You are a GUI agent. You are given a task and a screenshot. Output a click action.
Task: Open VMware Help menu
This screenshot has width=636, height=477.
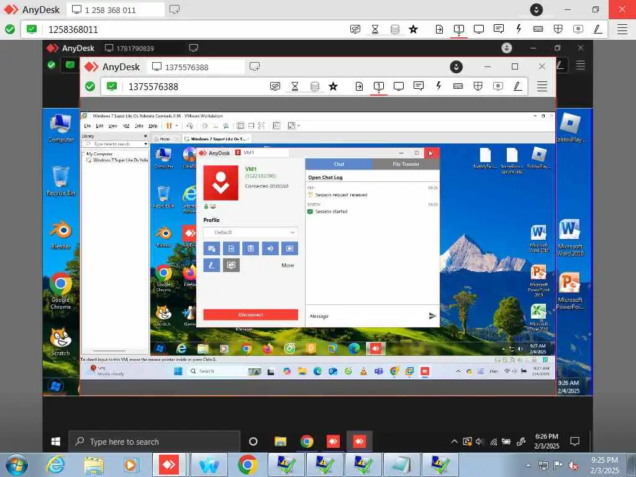click(x=153, y=125)
